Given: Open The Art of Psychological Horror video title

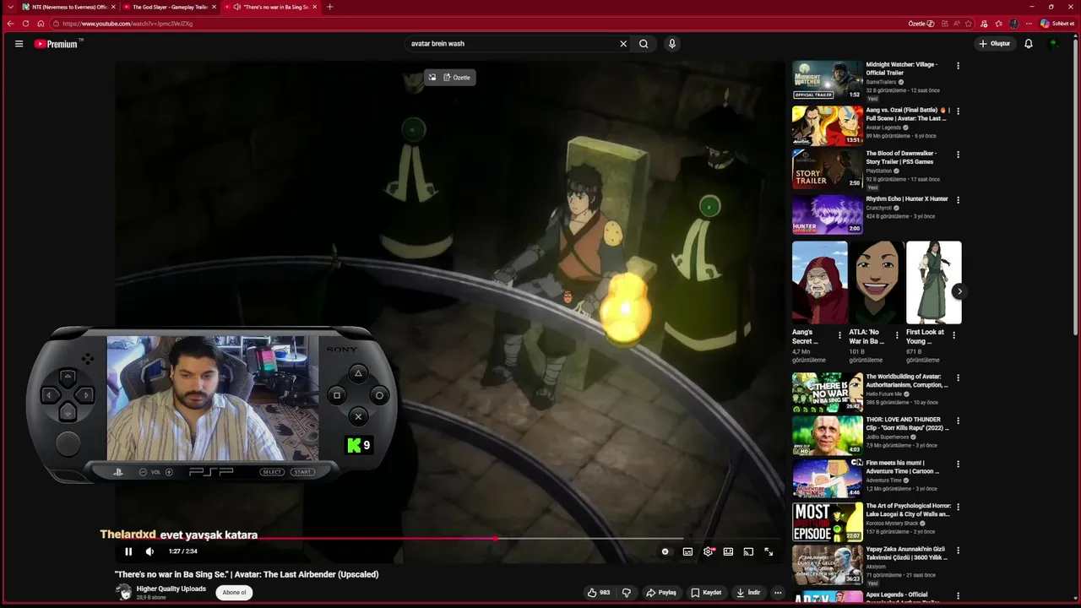Looking at the screenshot, I should point(908,510).
